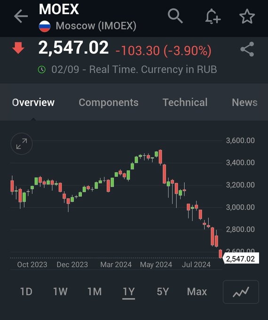The width and height of the screenshot is (268, 320).
Task: Tap the back arrow icon
Action: pos(21,16)
